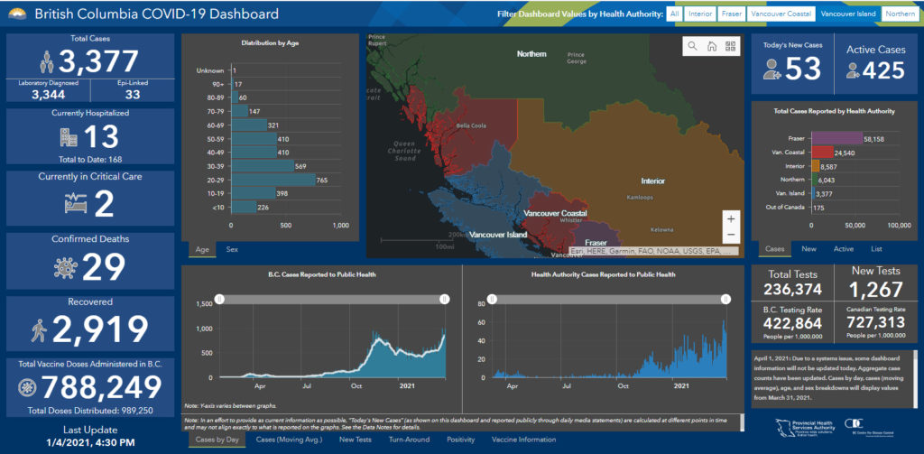Viewport: 924px width, 454px height.
Task: Switch age chart to Sex tab
Action: tap(233, 248)
